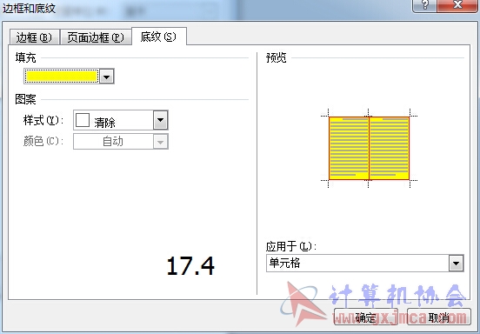Click the left cell in preview

349,148
